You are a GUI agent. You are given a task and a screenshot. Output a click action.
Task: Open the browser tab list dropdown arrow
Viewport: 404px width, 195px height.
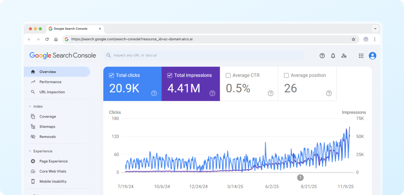(375, 28)
